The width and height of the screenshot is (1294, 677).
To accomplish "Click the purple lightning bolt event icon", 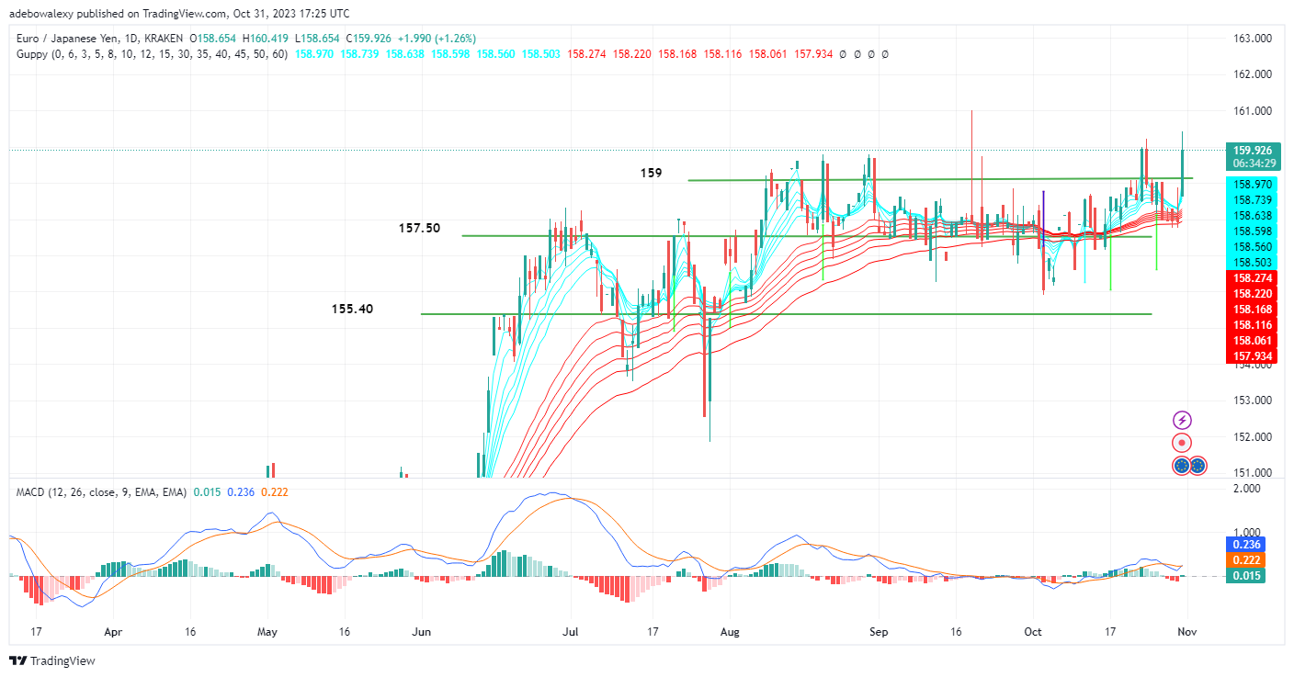I will 1182,420.
